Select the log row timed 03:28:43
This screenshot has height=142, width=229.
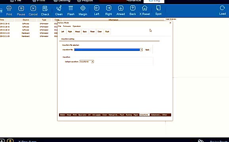click(29, 30)
